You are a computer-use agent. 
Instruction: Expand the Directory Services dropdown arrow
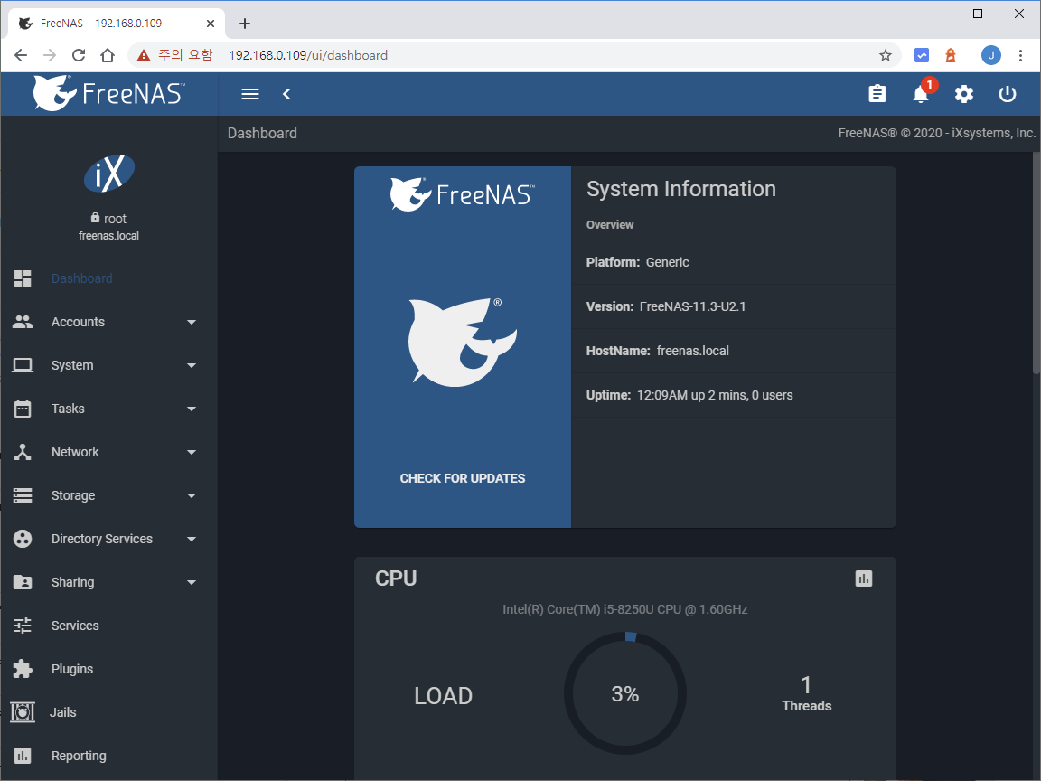pyautogui.click(x=192, y=540)
